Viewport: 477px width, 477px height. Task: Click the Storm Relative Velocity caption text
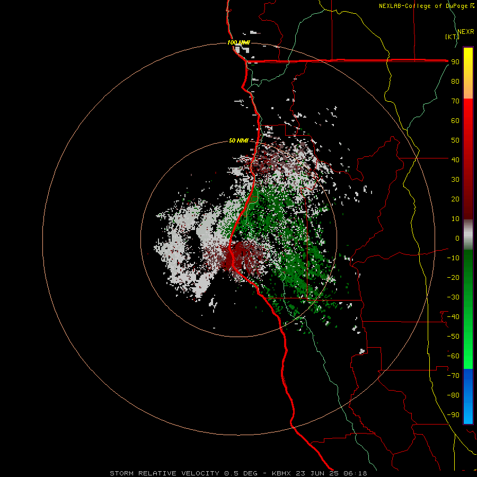coord(238,473)
